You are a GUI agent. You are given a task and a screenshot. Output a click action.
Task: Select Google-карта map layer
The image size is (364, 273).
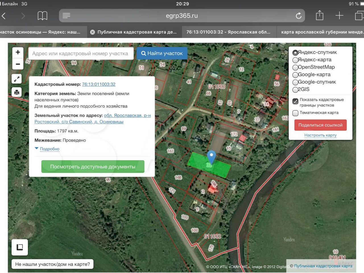pos(295,75)
